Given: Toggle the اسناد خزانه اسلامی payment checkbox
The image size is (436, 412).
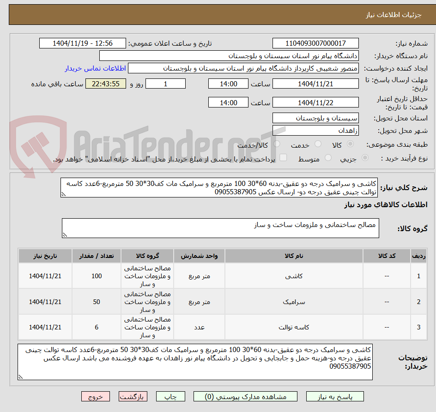Looking at the screenshot, I should click(x=283, y=157).
